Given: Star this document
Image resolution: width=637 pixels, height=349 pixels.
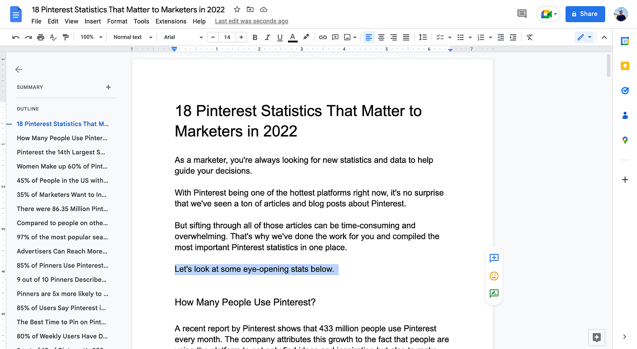Looking at the screenshot, I should point(237,9).
